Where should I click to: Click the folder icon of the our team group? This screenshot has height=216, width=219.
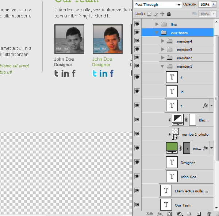click(164, 33)
